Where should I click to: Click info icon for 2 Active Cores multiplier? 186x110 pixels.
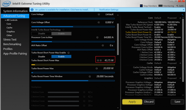[x=84, y=97]
